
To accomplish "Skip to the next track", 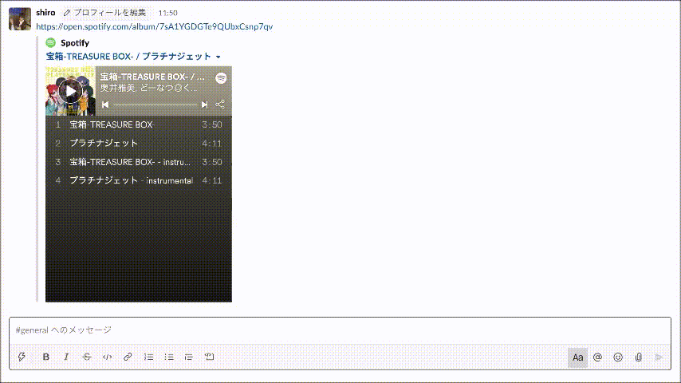I will [x=205, y=105].
